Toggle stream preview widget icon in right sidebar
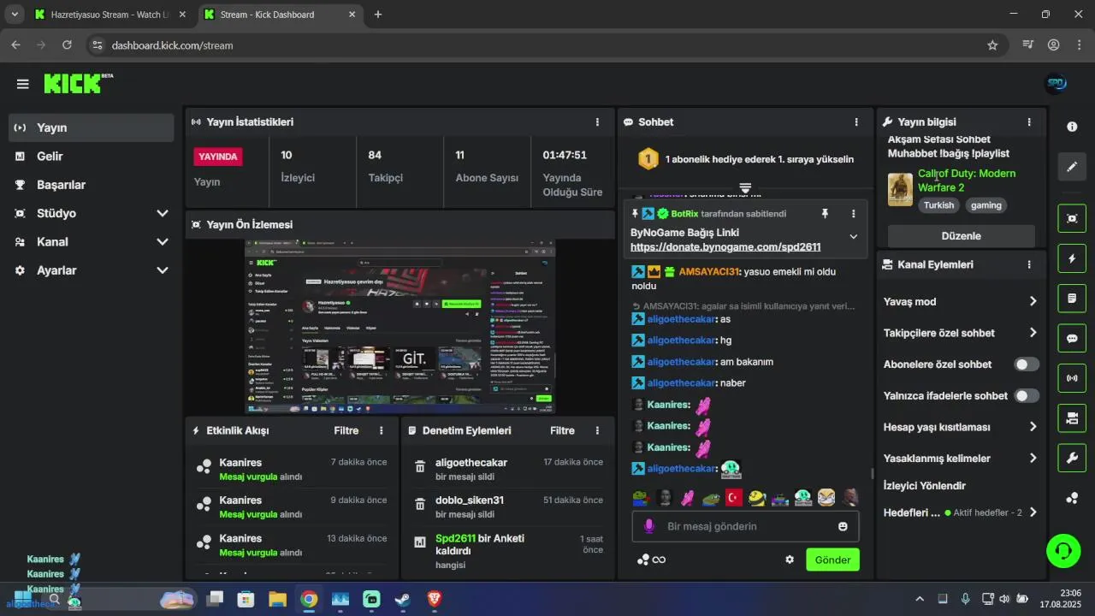 tap(1072, 218)
